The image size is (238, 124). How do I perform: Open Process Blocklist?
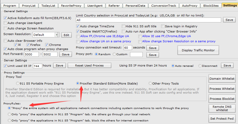(222, 99)
